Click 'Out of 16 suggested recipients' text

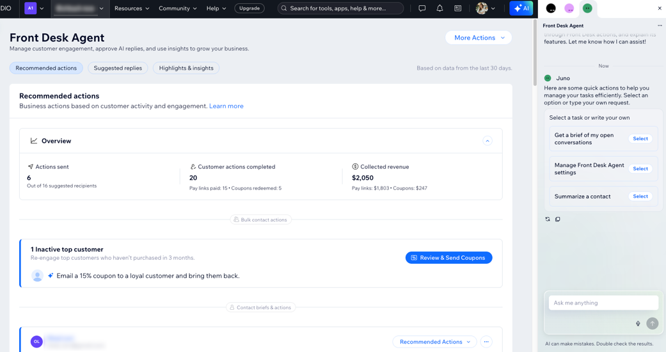[x=61, y=186]
